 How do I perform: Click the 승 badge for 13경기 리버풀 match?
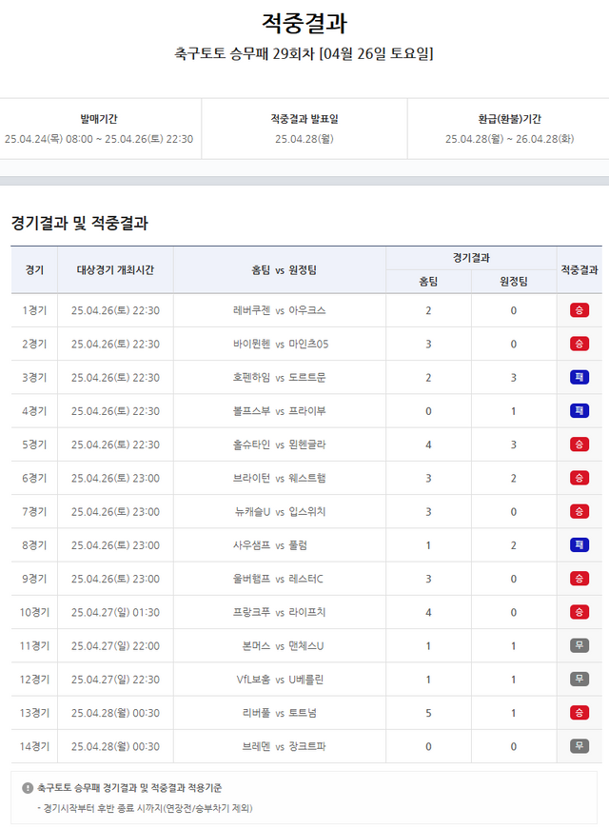coord(579,713)
